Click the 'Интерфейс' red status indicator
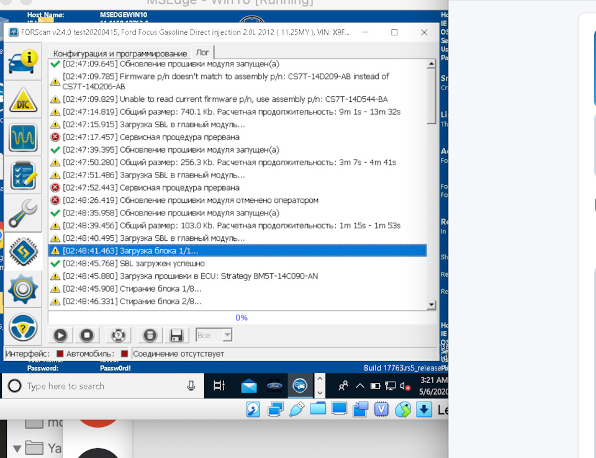The height and width of the screenshot is (458, 596). [x=60, y=354]
